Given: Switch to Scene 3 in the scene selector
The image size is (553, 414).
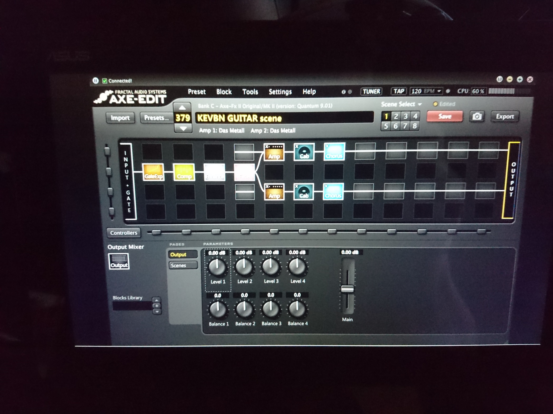Looking at the screenshot, I should (x=406, y=116).
